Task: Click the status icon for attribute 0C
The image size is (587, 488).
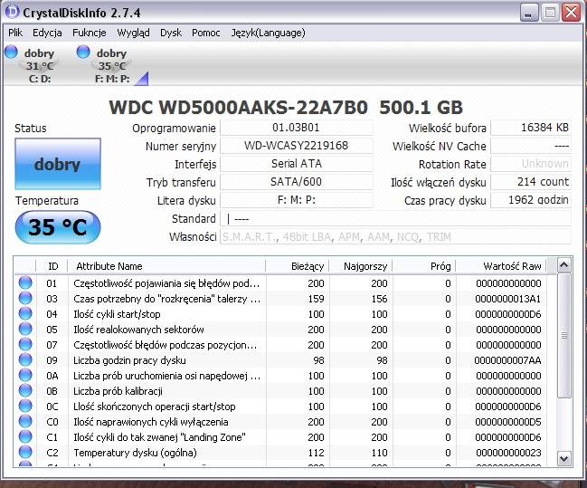Action: (25, 406)
